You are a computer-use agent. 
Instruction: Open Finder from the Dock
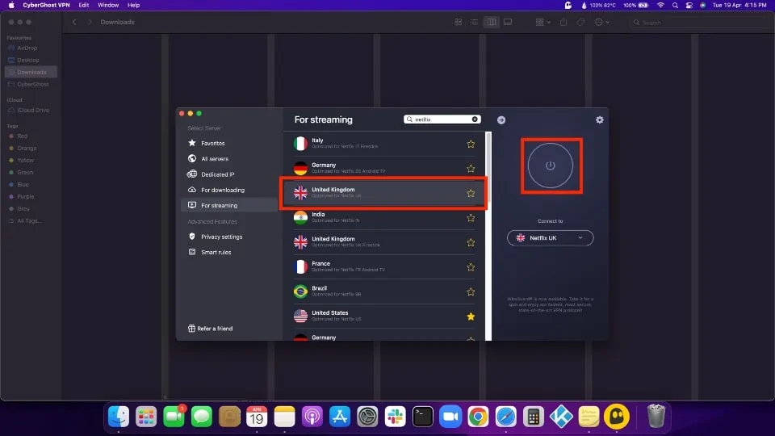tap(119, 417)
